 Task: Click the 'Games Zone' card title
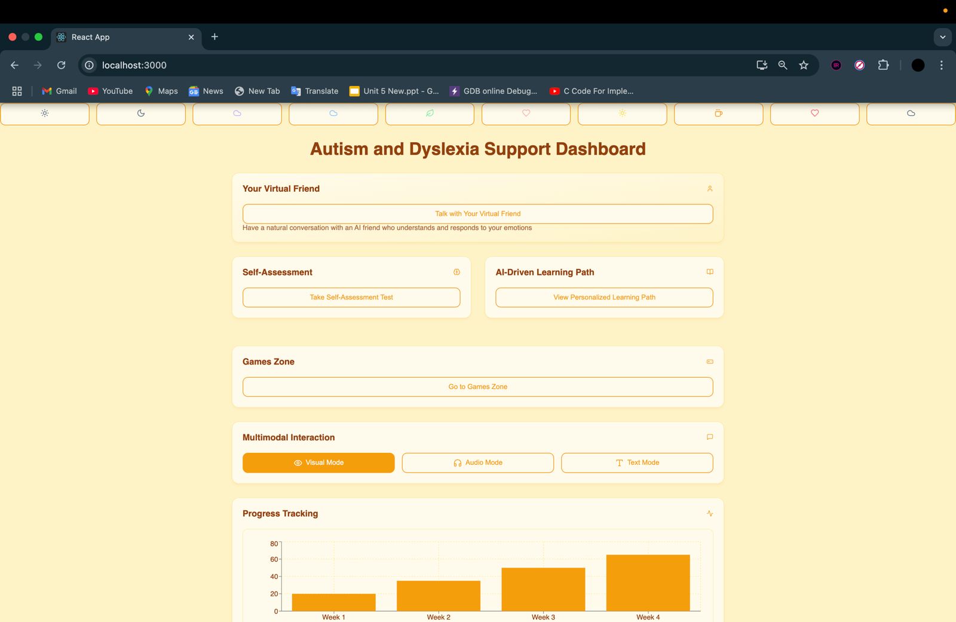tap(268, 361)
